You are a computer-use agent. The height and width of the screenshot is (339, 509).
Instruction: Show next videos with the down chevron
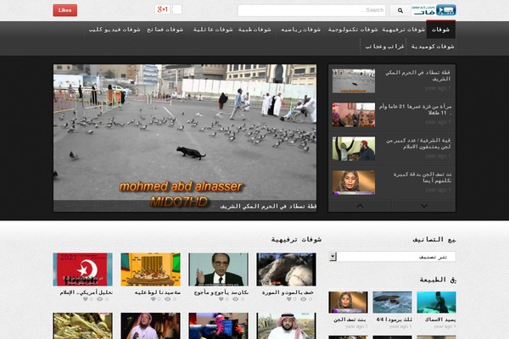click(x=424, y=206)
